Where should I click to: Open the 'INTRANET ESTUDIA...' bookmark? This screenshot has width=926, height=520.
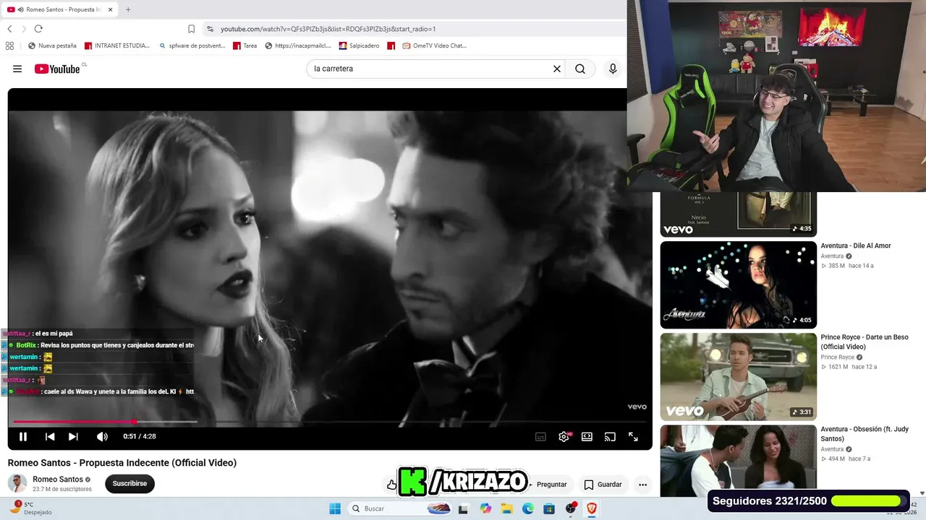point(117,45)
